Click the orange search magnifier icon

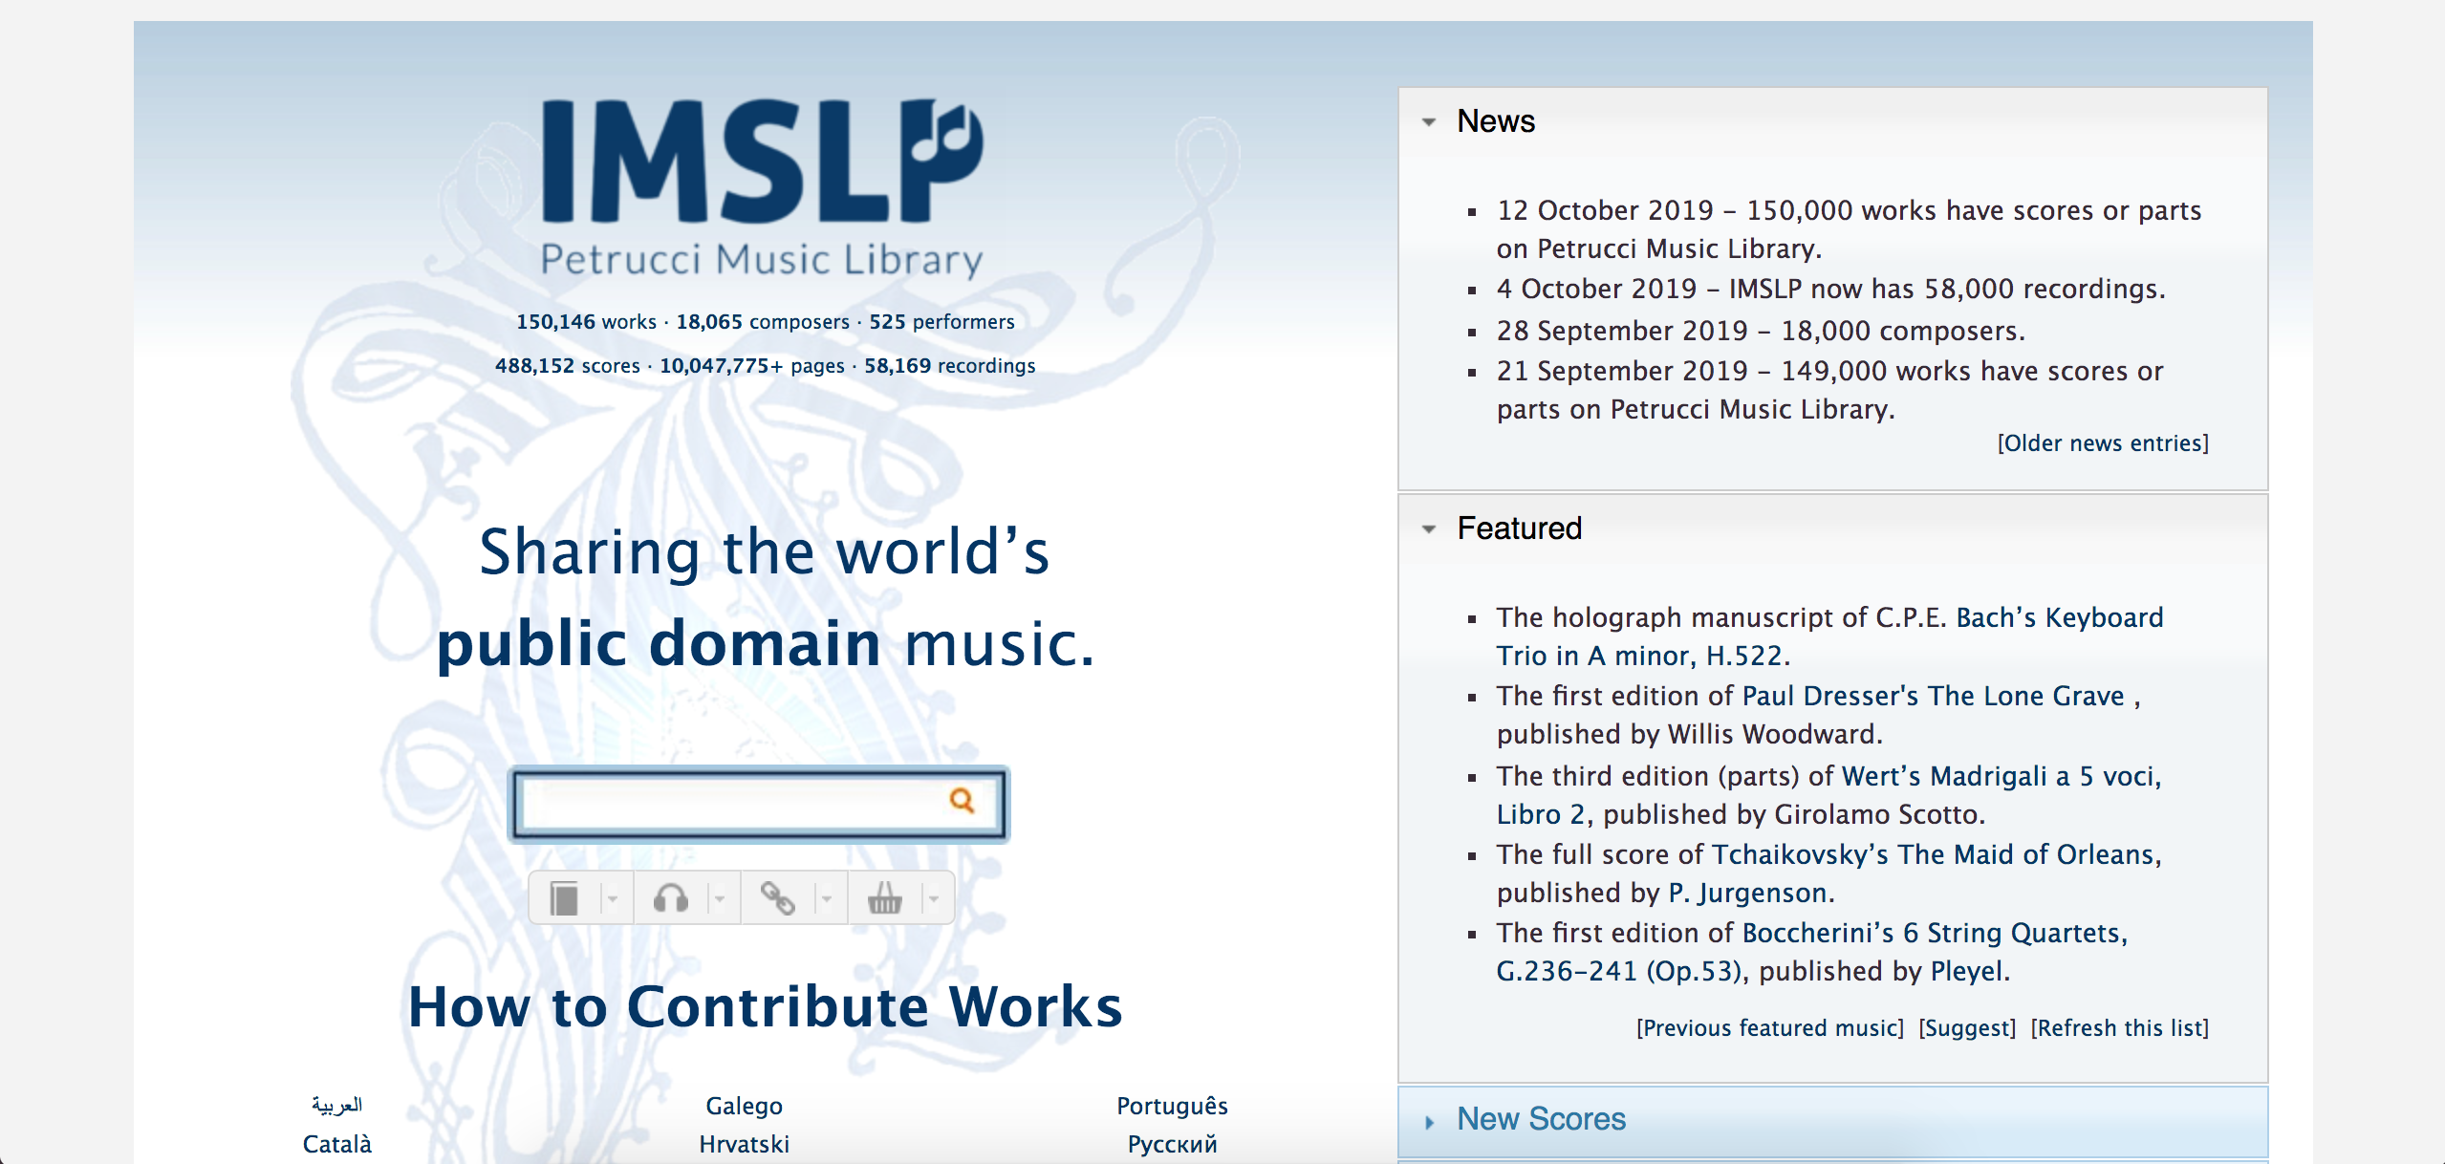click(962, 801)
